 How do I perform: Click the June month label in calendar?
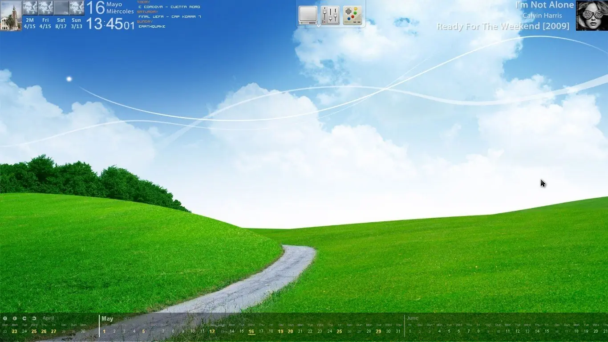coord(413,318)
